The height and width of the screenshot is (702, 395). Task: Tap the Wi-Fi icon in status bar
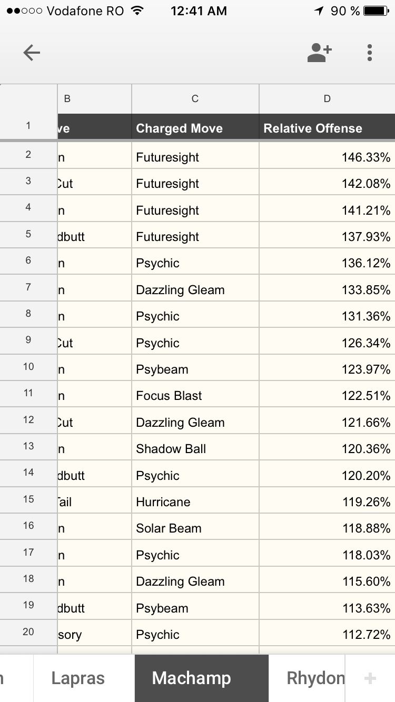click(138, 11)
